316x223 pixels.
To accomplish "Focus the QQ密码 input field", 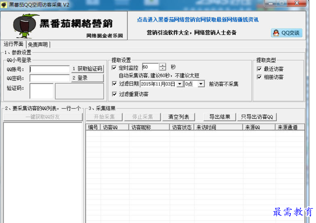I will pos(49,78).
